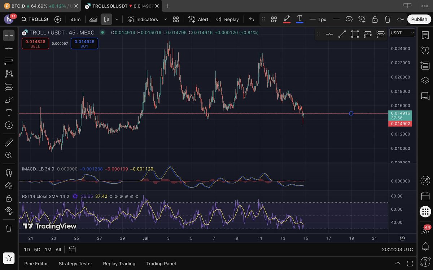Open the line style dropdown

[x=336, y=19]
